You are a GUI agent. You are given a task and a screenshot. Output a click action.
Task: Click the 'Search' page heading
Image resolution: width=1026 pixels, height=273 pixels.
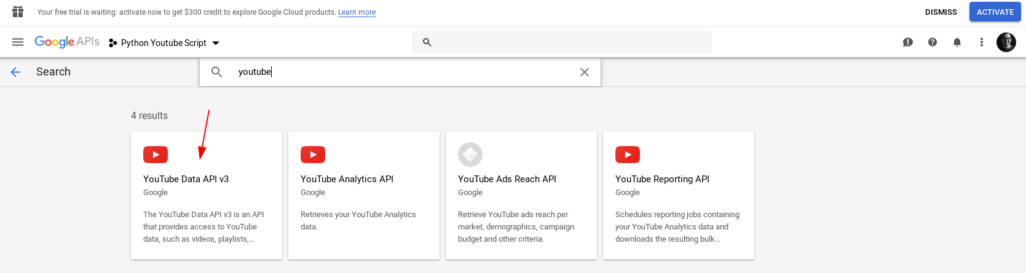53,72
